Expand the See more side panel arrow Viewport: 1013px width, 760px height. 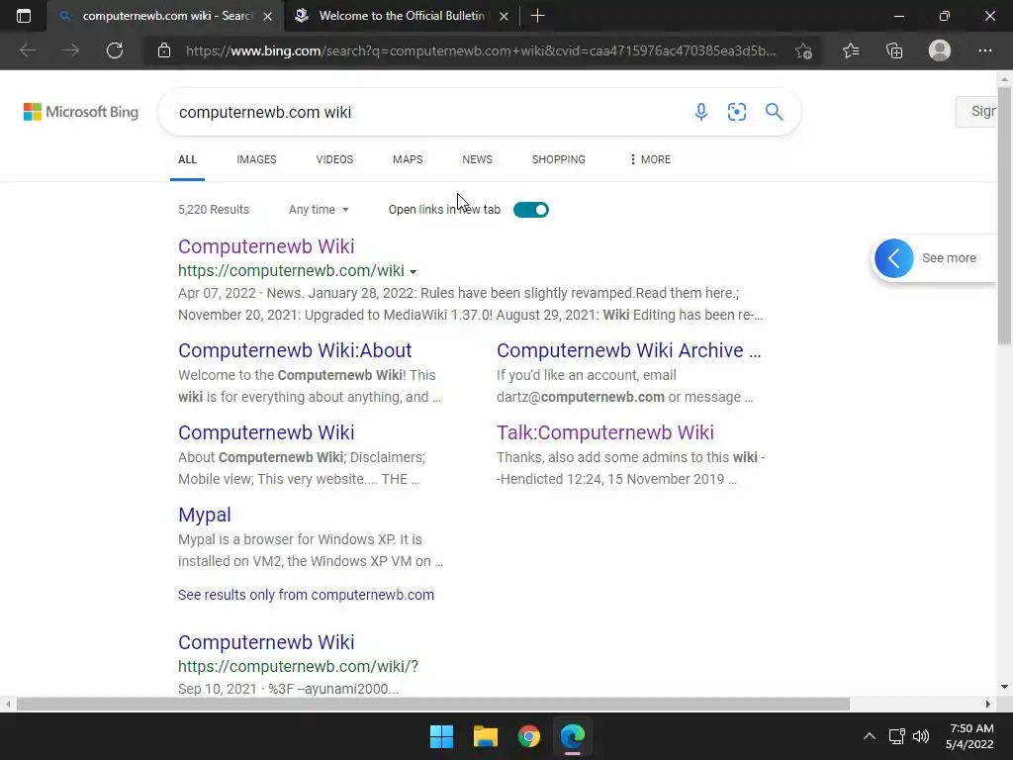(x=894, y=258)
